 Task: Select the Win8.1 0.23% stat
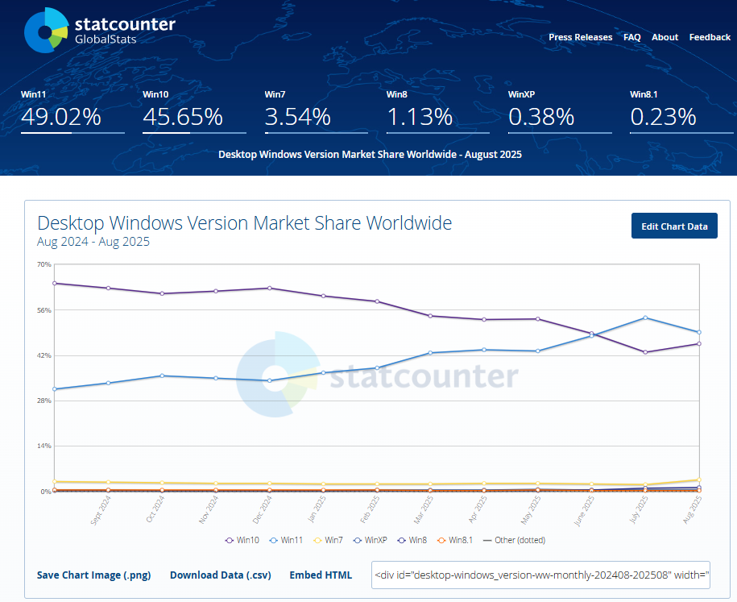click(x=681, y=111)
